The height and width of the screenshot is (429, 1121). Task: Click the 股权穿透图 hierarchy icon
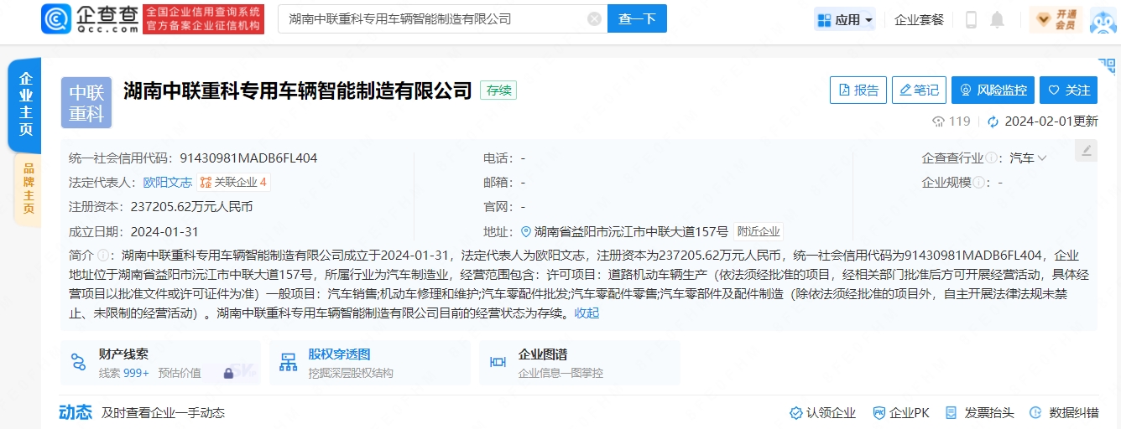(x=289, y=363)
